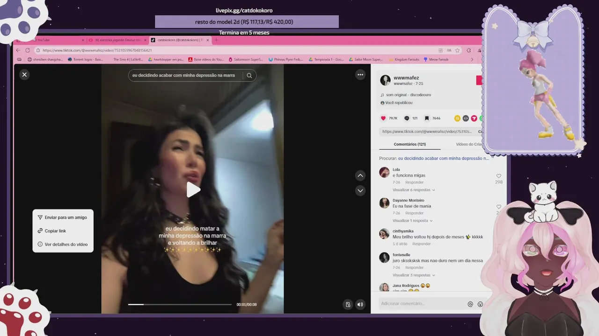The image size is (599, 336).
Task: Switch to the YouTube browser tab
Action: point(51,40)
